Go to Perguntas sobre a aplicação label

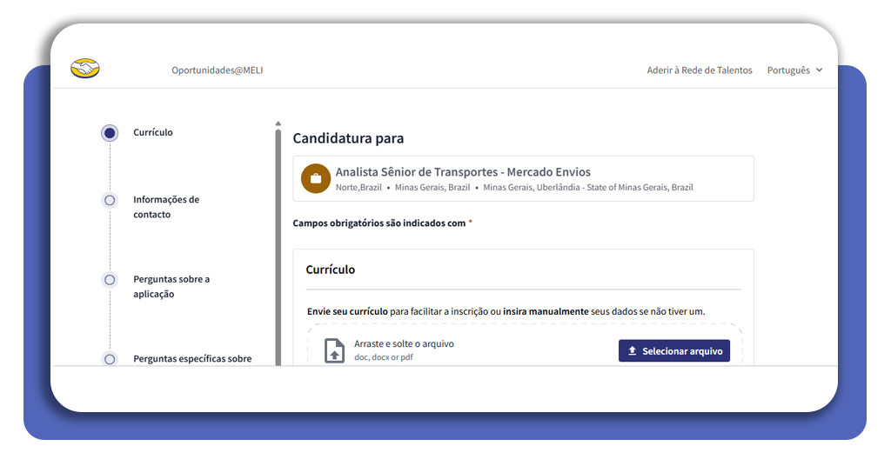pyautogui.click(x=171, y=286)
